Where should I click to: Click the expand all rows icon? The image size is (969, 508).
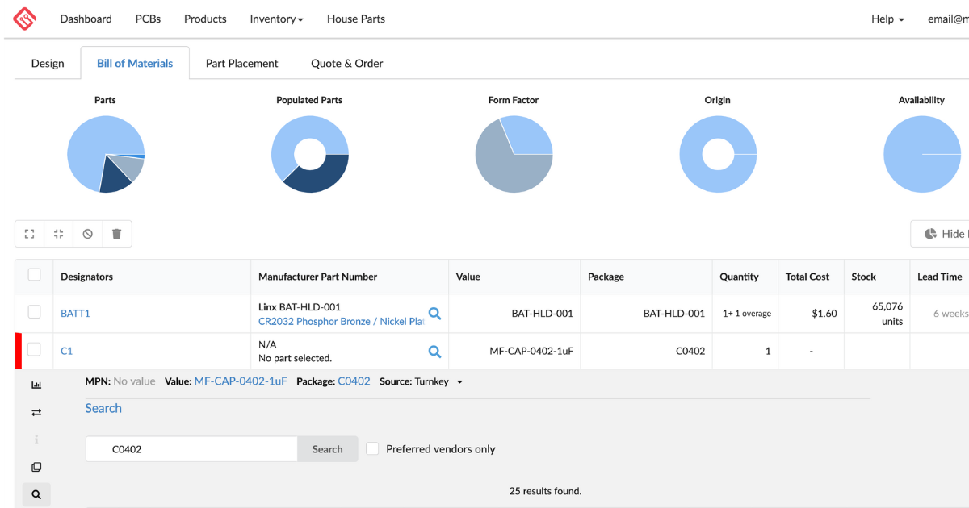(x=30, y=234)
